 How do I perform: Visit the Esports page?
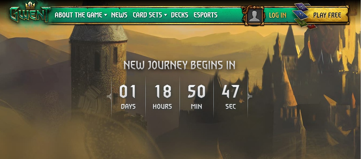click(x=205, y=15)
